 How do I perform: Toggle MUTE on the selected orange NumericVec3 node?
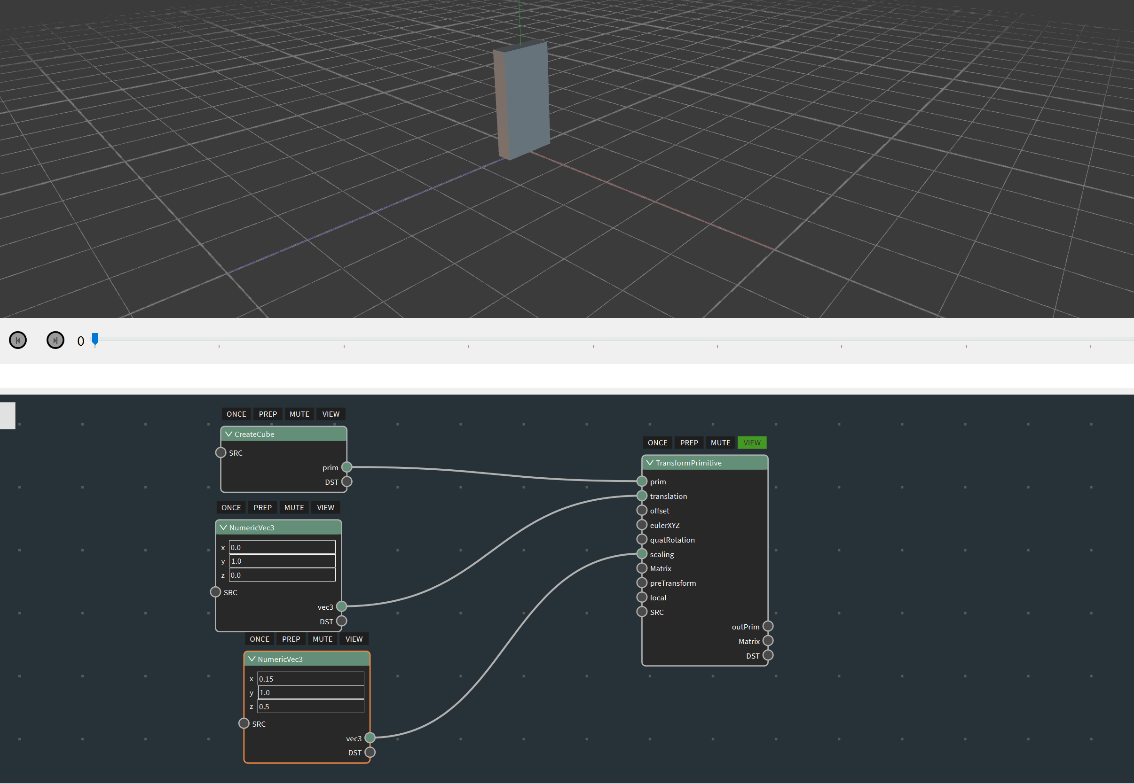pos(323,639)
